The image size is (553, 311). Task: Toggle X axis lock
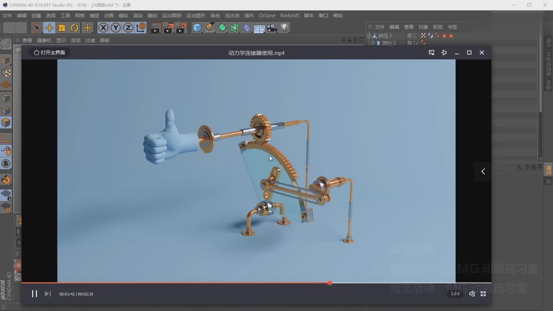[x=103, y=28]
